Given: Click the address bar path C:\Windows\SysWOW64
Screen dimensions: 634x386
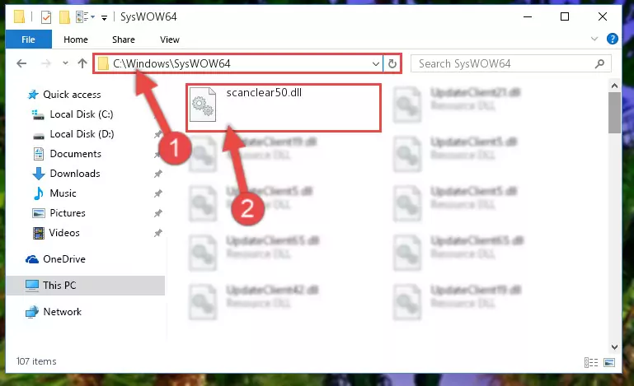Looking at the screenshot, I should coord(171,64).
